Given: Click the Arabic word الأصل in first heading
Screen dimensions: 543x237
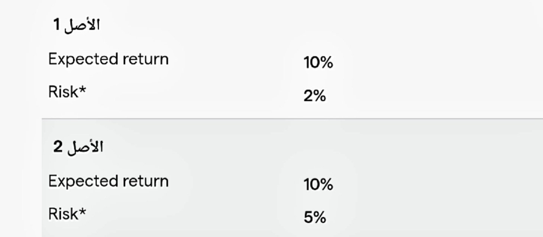Looking at the screenshot, I should pyautogui.click(x=82, y=25).
